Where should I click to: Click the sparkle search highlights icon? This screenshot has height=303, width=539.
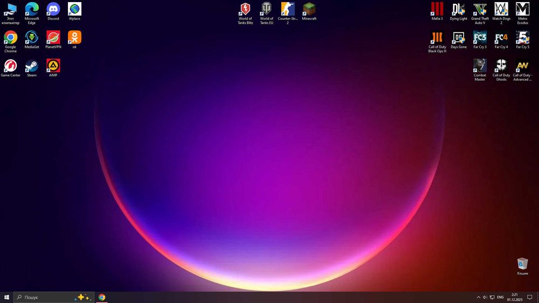[83, 297]
